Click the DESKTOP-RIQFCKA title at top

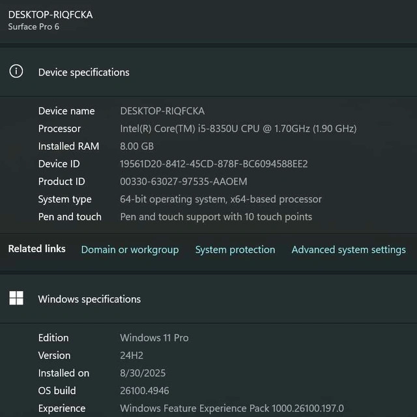(50, 14)
